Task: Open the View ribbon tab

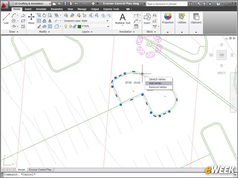Action: tap(70, 9)
